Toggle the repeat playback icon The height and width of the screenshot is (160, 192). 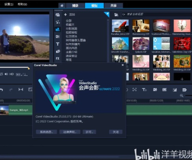(1, 74)
